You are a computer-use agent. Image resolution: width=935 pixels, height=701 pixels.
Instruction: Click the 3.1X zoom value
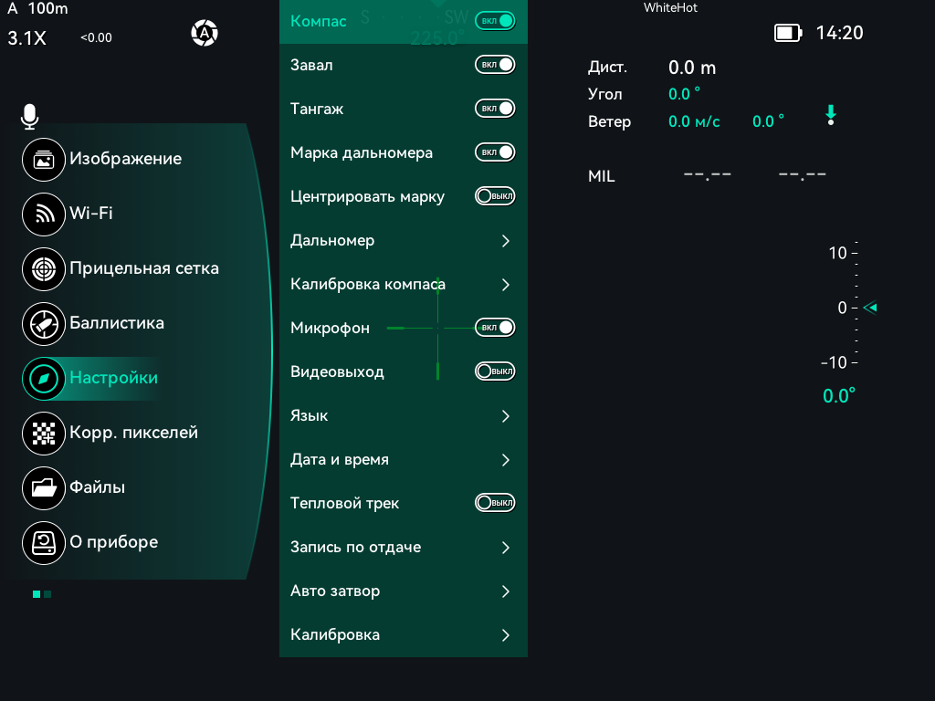click(x=26, y=38)
